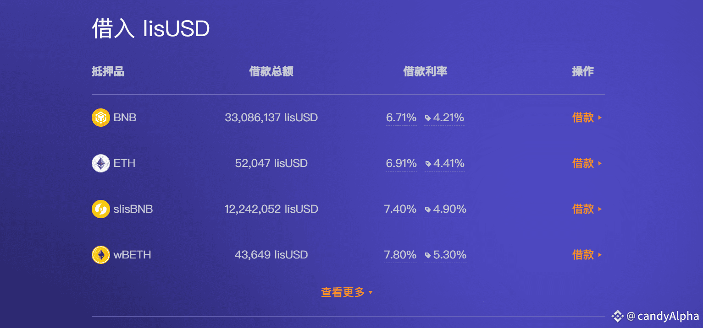Click the candyAlpha watermark logo
This screenshot has width=703, height=328.
coord(617,316)
